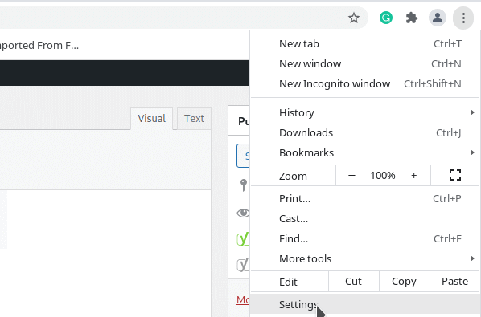Choose Cast... from the menu

click(365, 219)
